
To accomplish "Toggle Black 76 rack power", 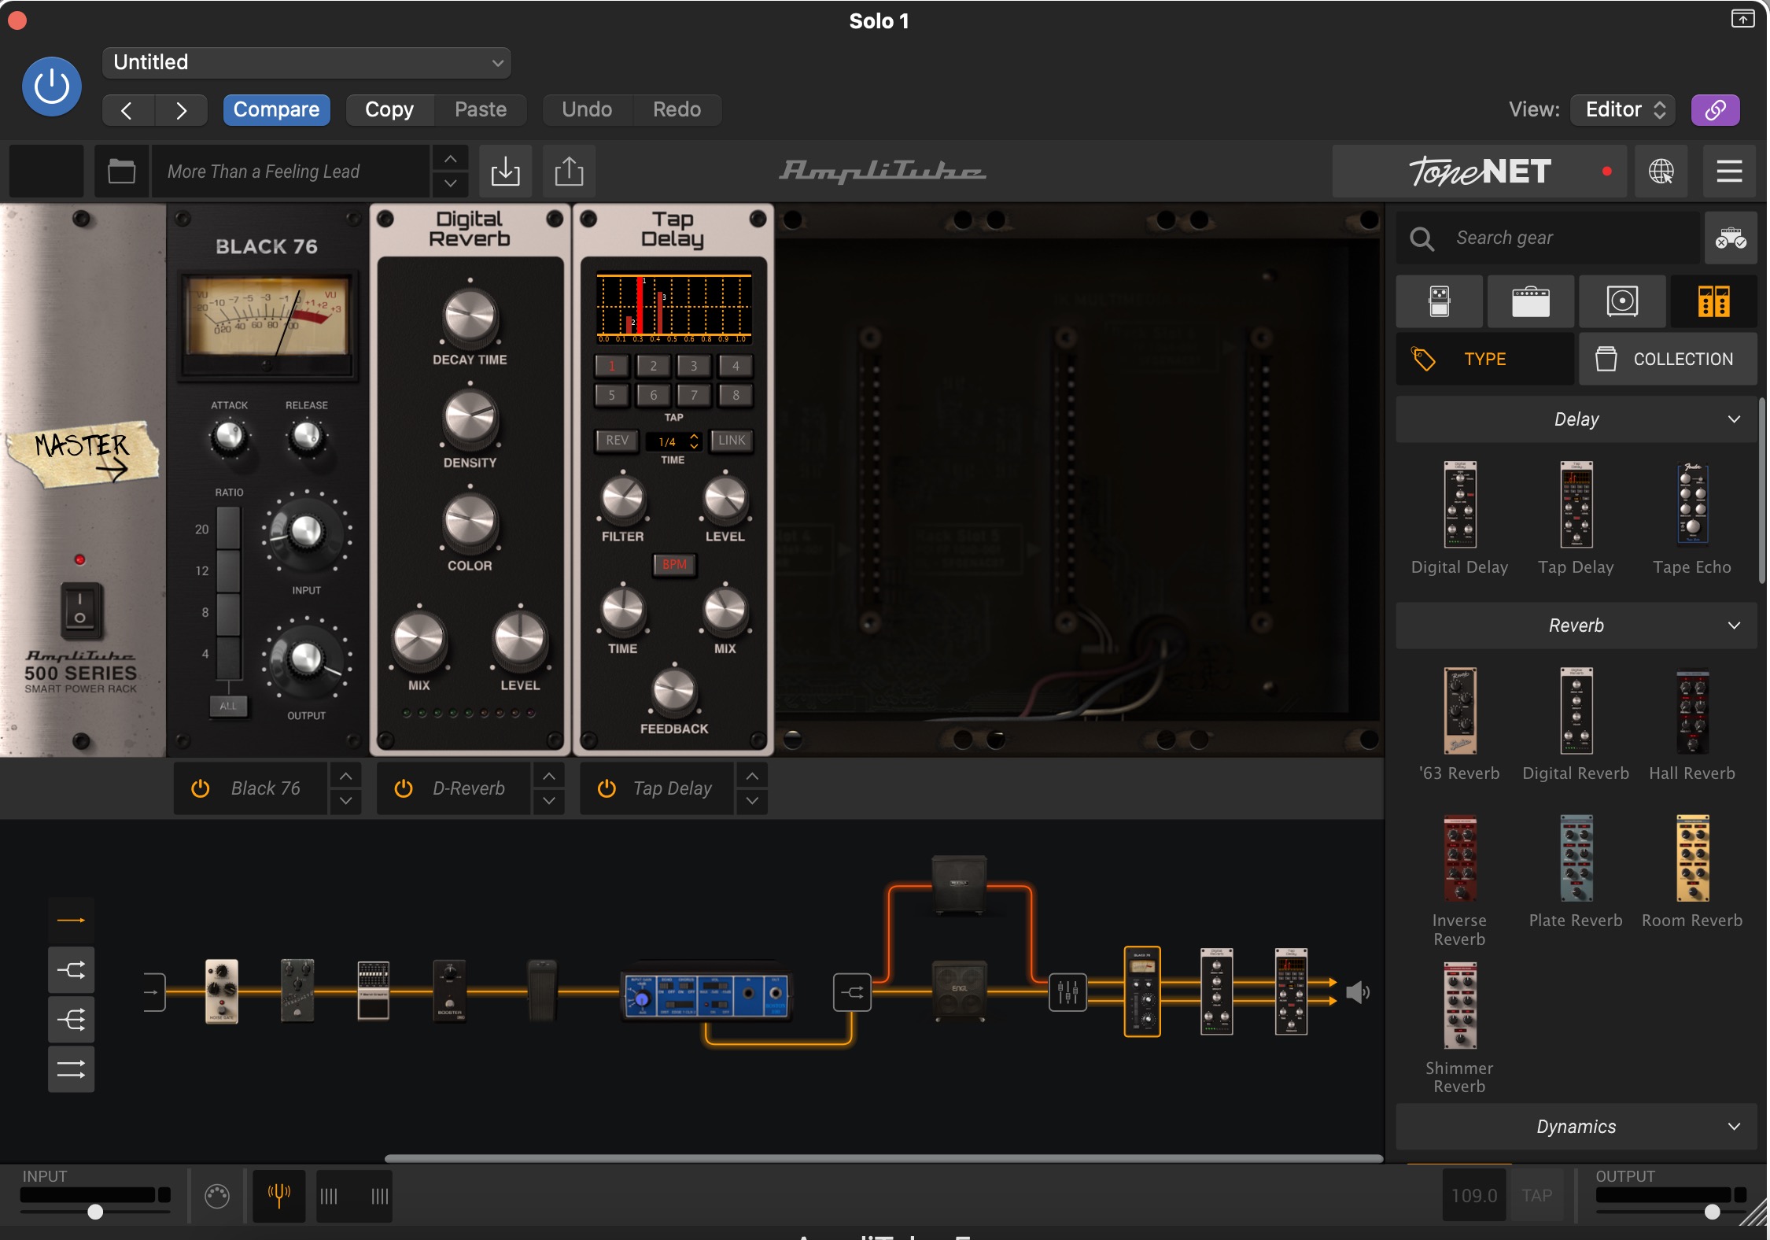I will (x=201, y=788).
